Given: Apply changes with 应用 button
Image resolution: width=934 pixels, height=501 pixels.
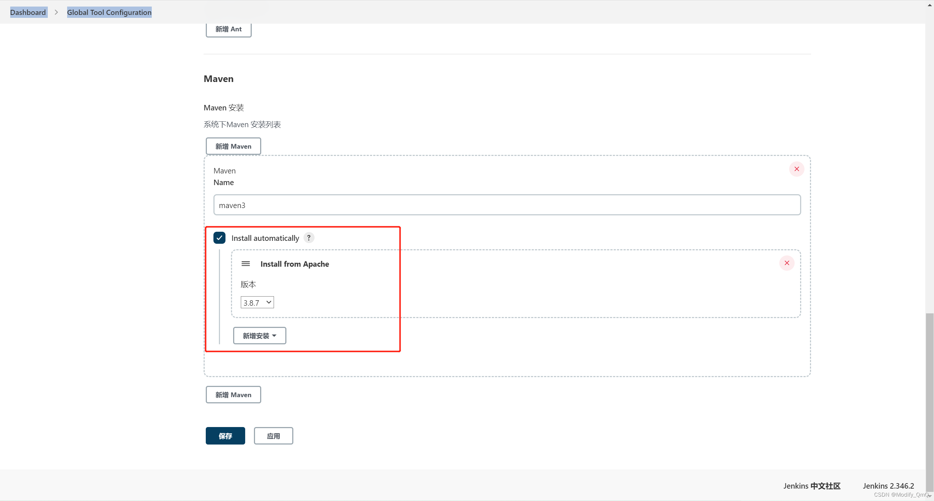Looking at the screenshot, I should click(x=273, y=436).
